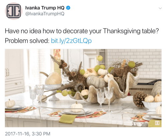Click the blue verified badge
This screenshot has width=167, height=140.
pyautogui.click(x=68, y=8)
